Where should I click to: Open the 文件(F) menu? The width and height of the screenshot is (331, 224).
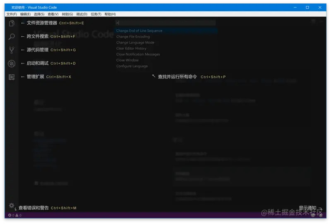[x=12, y=14]
